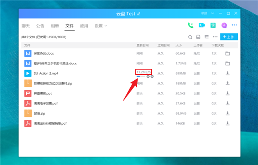Search files with the magnifier icon

coord(190,37)
